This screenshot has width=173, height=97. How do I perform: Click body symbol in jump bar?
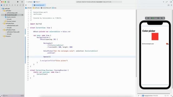[x=54, y=8]
